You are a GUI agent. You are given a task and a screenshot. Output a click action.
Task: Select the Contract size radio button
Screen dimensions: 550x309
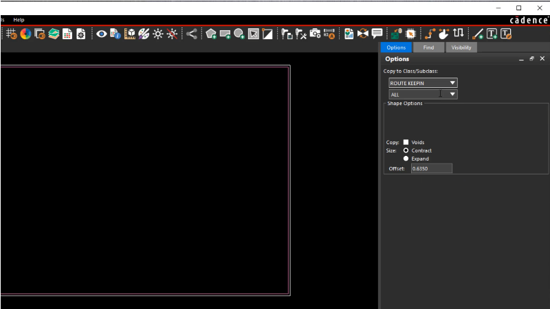(x=406, y=150)
